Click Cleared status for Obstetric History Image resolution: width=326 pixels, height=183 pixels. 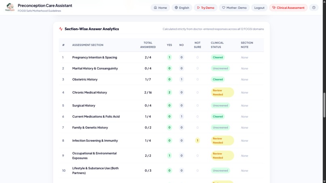pyautogui.click(x=218, y=79)
